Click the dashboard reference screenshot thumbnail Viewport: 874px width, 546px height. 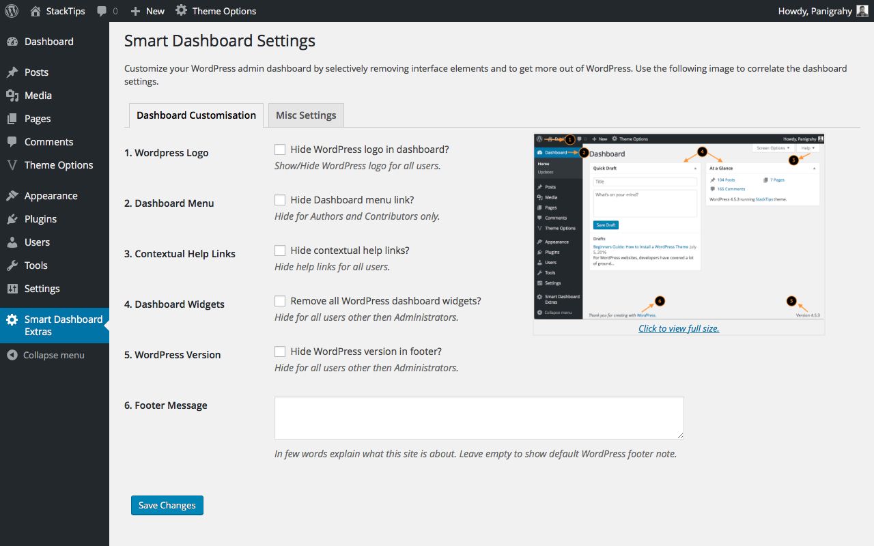(x=679, y=227)
